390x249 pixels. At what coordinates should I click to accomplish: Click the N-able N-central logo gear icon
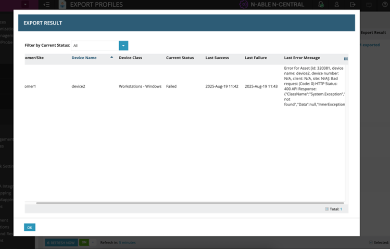[x=244, y=5]
